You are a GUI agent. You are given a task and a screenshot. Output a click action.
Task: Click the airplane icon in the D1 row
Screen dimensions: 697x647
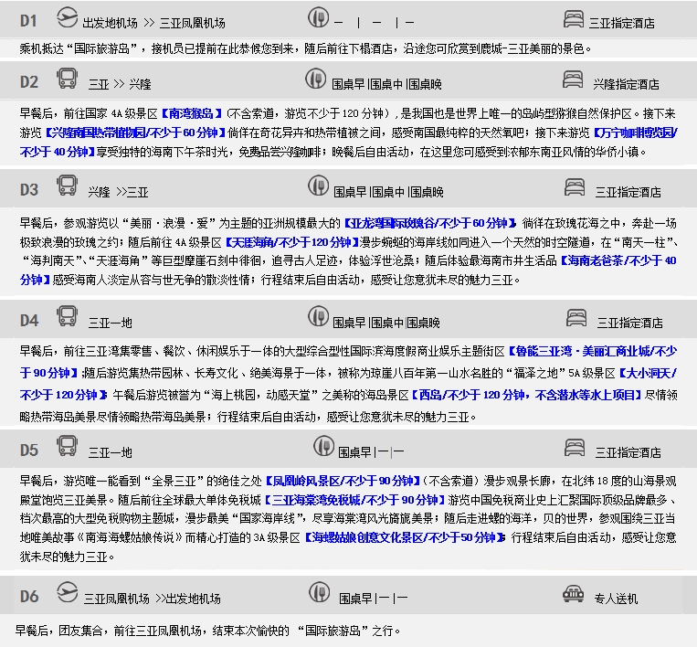point(68,18)
